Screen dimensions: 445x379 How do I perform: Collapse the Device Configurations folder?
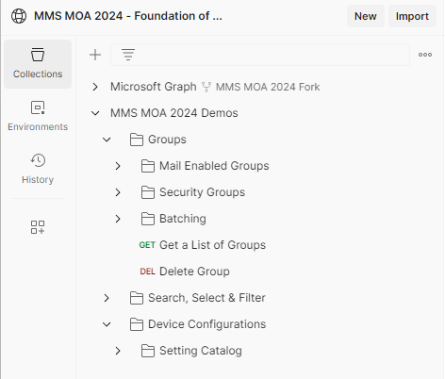107,324
